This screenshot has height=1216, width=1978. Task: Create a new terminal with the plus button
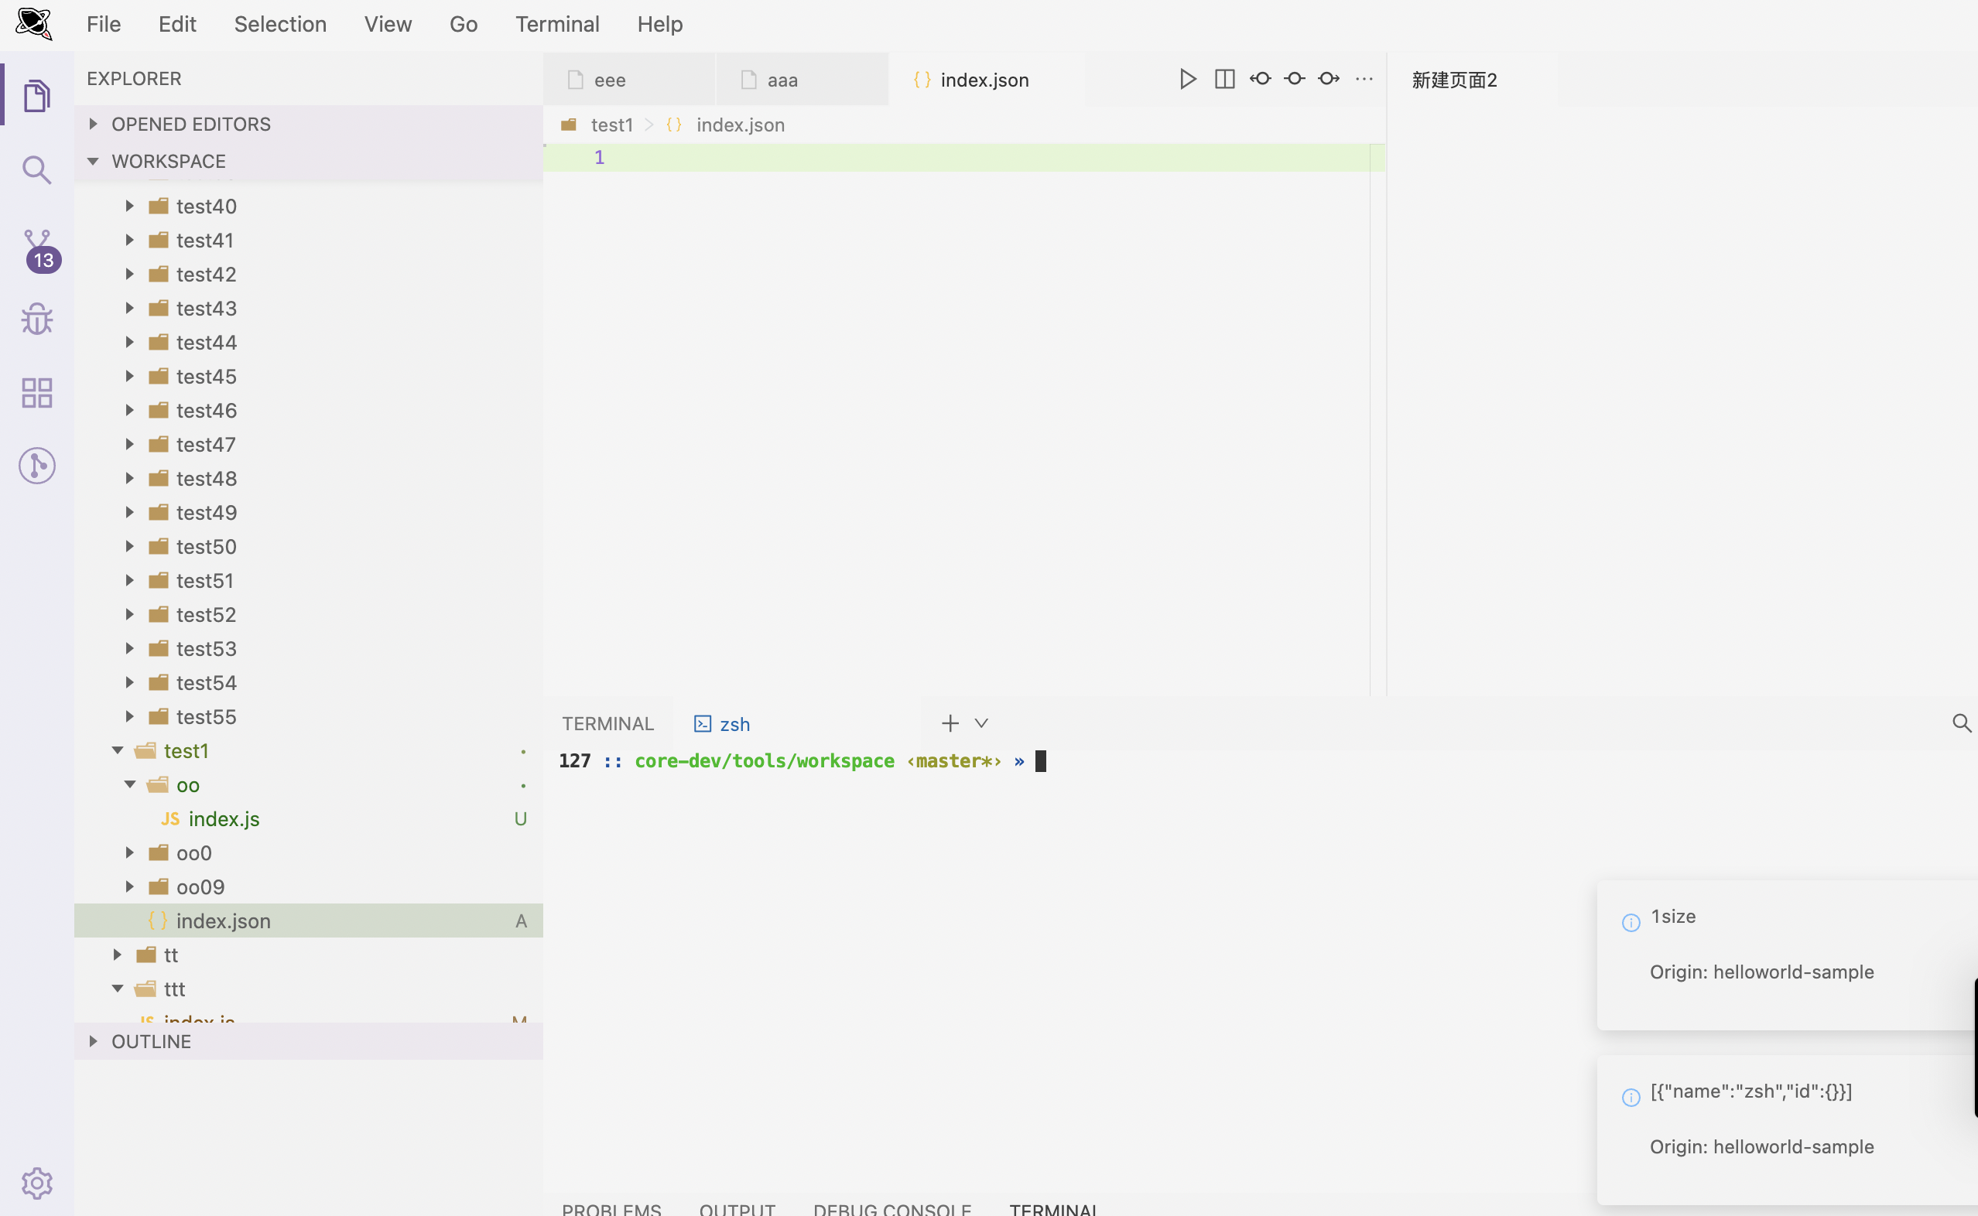pyautogui.click(x=950, y=723)
